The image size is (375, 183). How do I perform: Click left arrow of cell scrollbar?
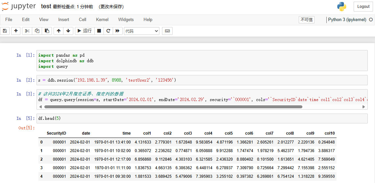pos(40,107)
